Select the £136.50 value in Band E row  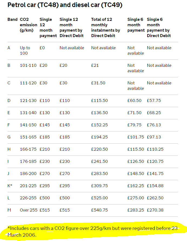[99, 113]
